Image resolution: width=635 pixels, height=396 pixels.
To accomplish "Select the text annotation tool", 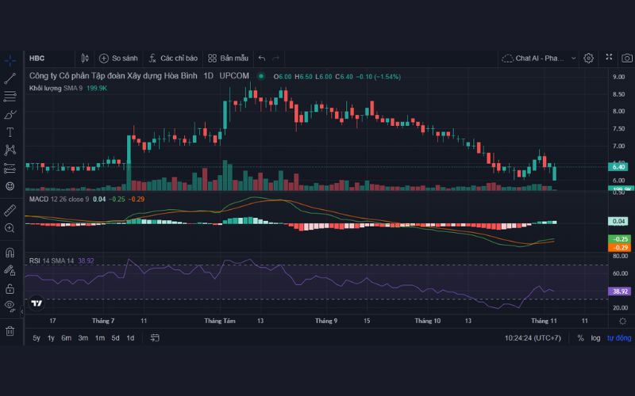I will pyautogui.click(x=10, y=132).
